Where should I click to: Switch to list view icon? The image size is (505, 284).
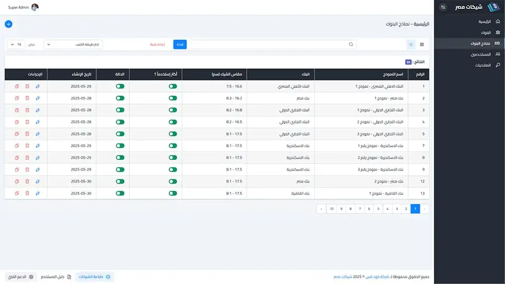(x=411, y=44)
